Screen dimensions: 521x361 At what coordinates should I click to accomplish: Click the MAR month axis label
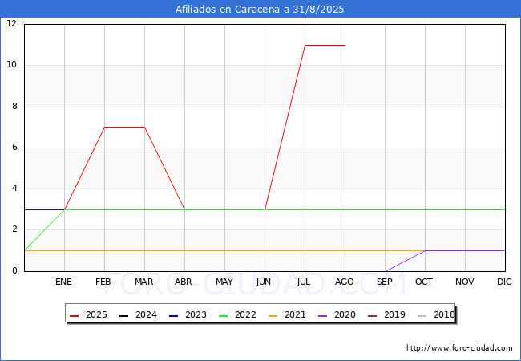click(143, 282)
